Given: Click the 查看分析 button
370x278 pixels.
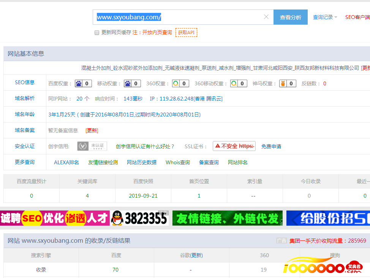Looking at the screenshot, I should [x=291, y=17].
